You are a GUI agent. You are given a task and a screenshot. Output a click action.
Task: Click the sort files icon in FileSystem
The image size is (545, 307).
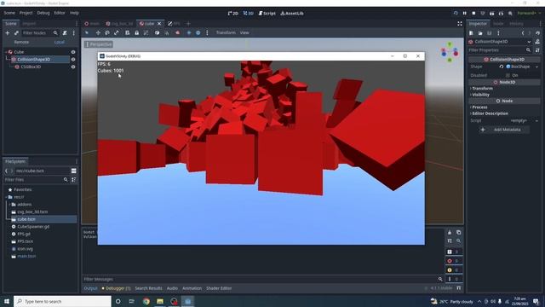pyautogui.click(x=74, y=180)
